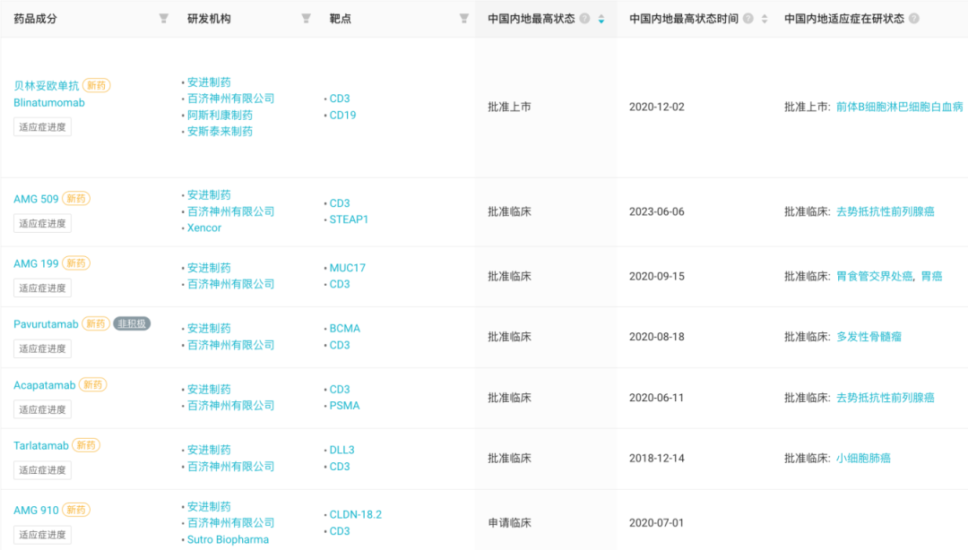The height and width of the screenshot is (550, 968).
Task: Open 适应症进度 for Blinatumomab
Action: pos(42,127)
